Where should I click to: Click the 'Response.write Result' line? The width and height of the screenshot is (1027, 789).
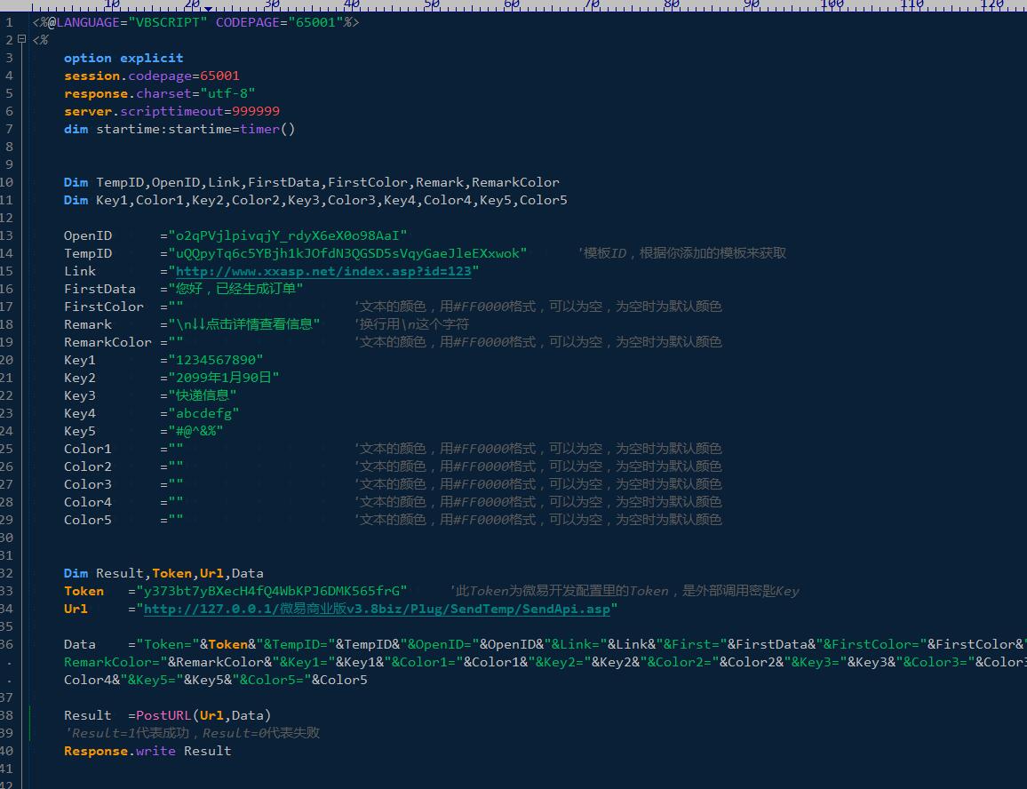(x=147, y=751)
